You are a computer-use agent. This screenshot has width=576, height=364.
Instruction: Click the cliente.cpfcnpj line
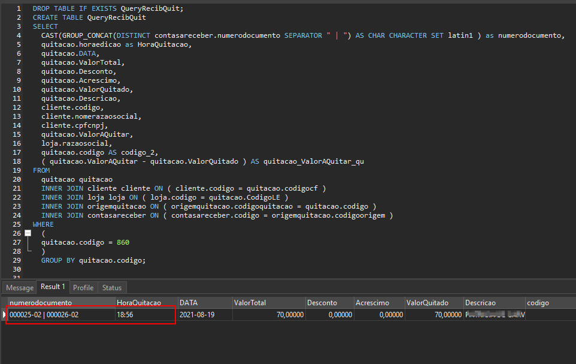pos(75,125)
